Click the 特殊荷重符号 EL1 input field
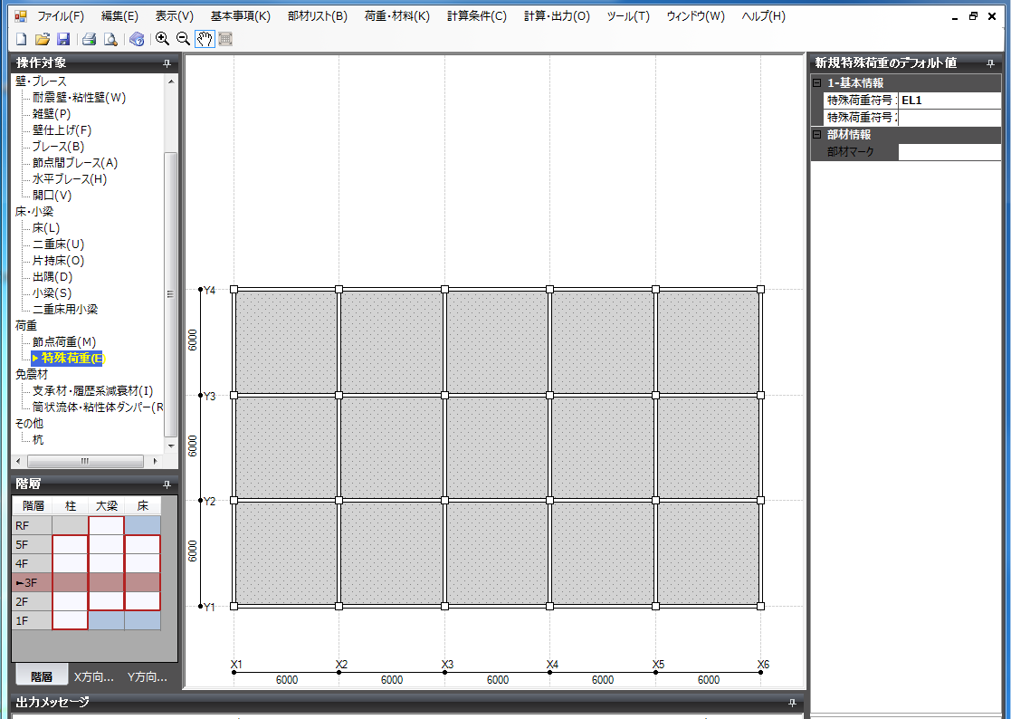This screenshot has width=1011, height=719. [x=949, y=100]
